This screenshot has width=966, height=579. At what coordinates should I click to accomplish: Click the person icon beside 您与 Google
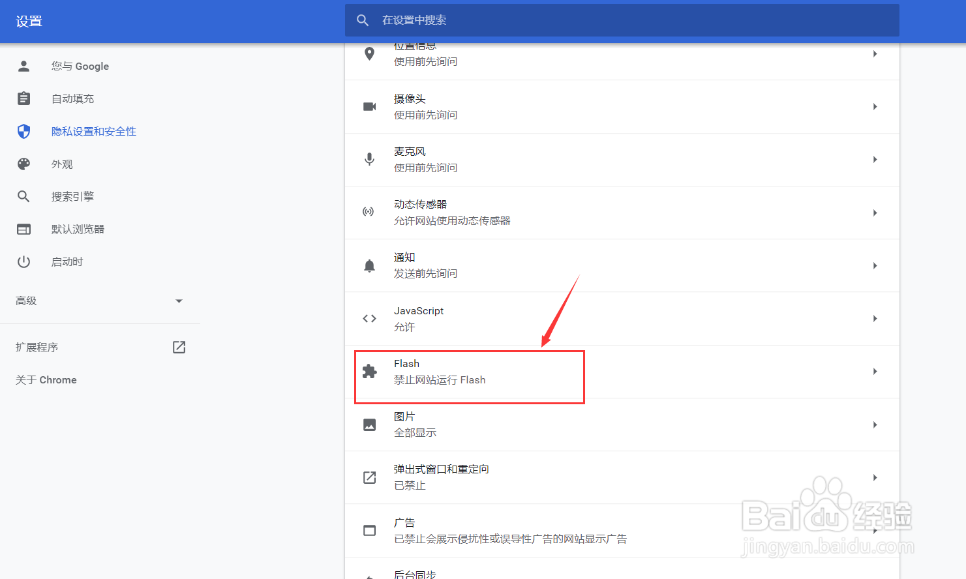(24, 66)
